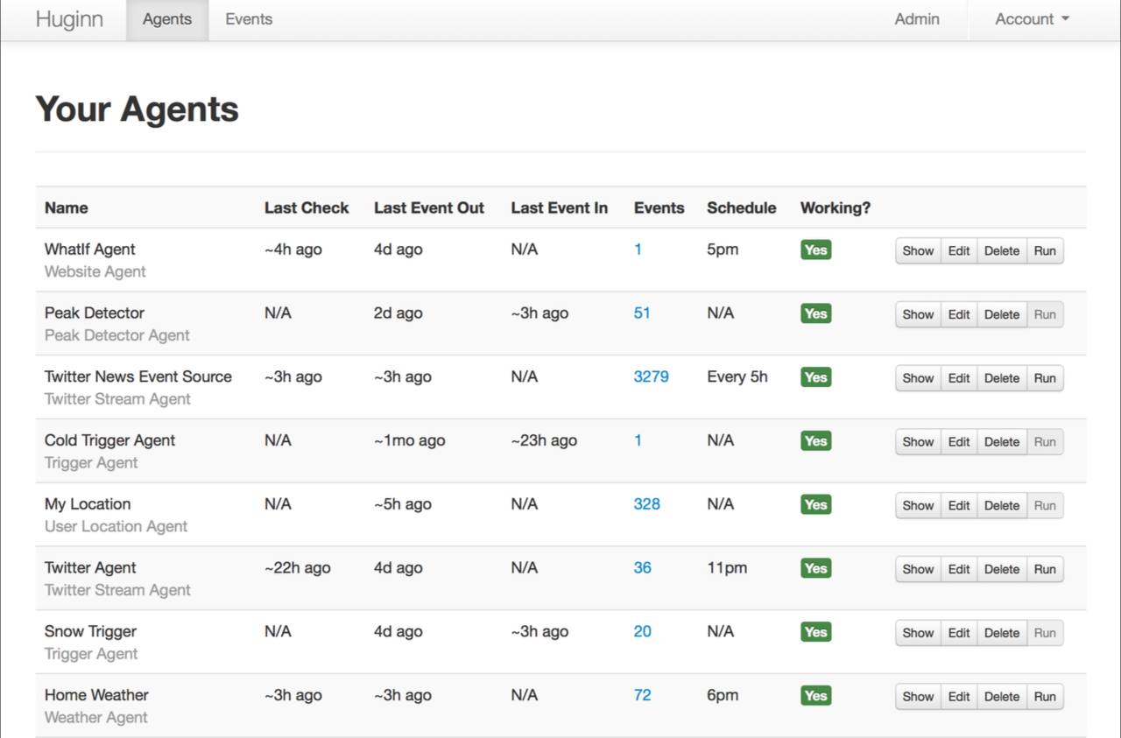Show the Twitter Agent details

918,569
